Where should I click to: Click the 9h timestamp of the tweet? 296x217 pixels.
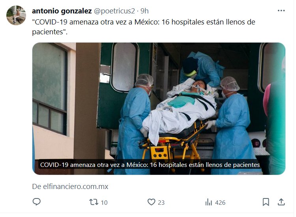click(144, 11)
